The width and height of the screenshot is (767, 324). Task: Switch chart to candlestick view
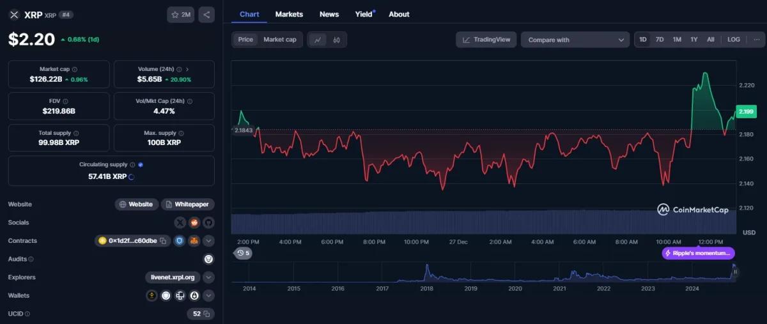(336, 40)
